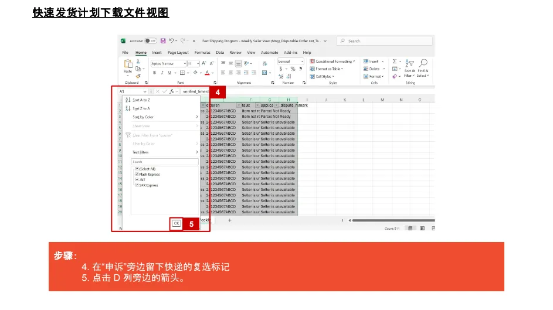The width and height of the screenshot is (553, 310).
Task: Click the AutoSum sigma icon
Action: pyautogui.click(x=395, y=62)
